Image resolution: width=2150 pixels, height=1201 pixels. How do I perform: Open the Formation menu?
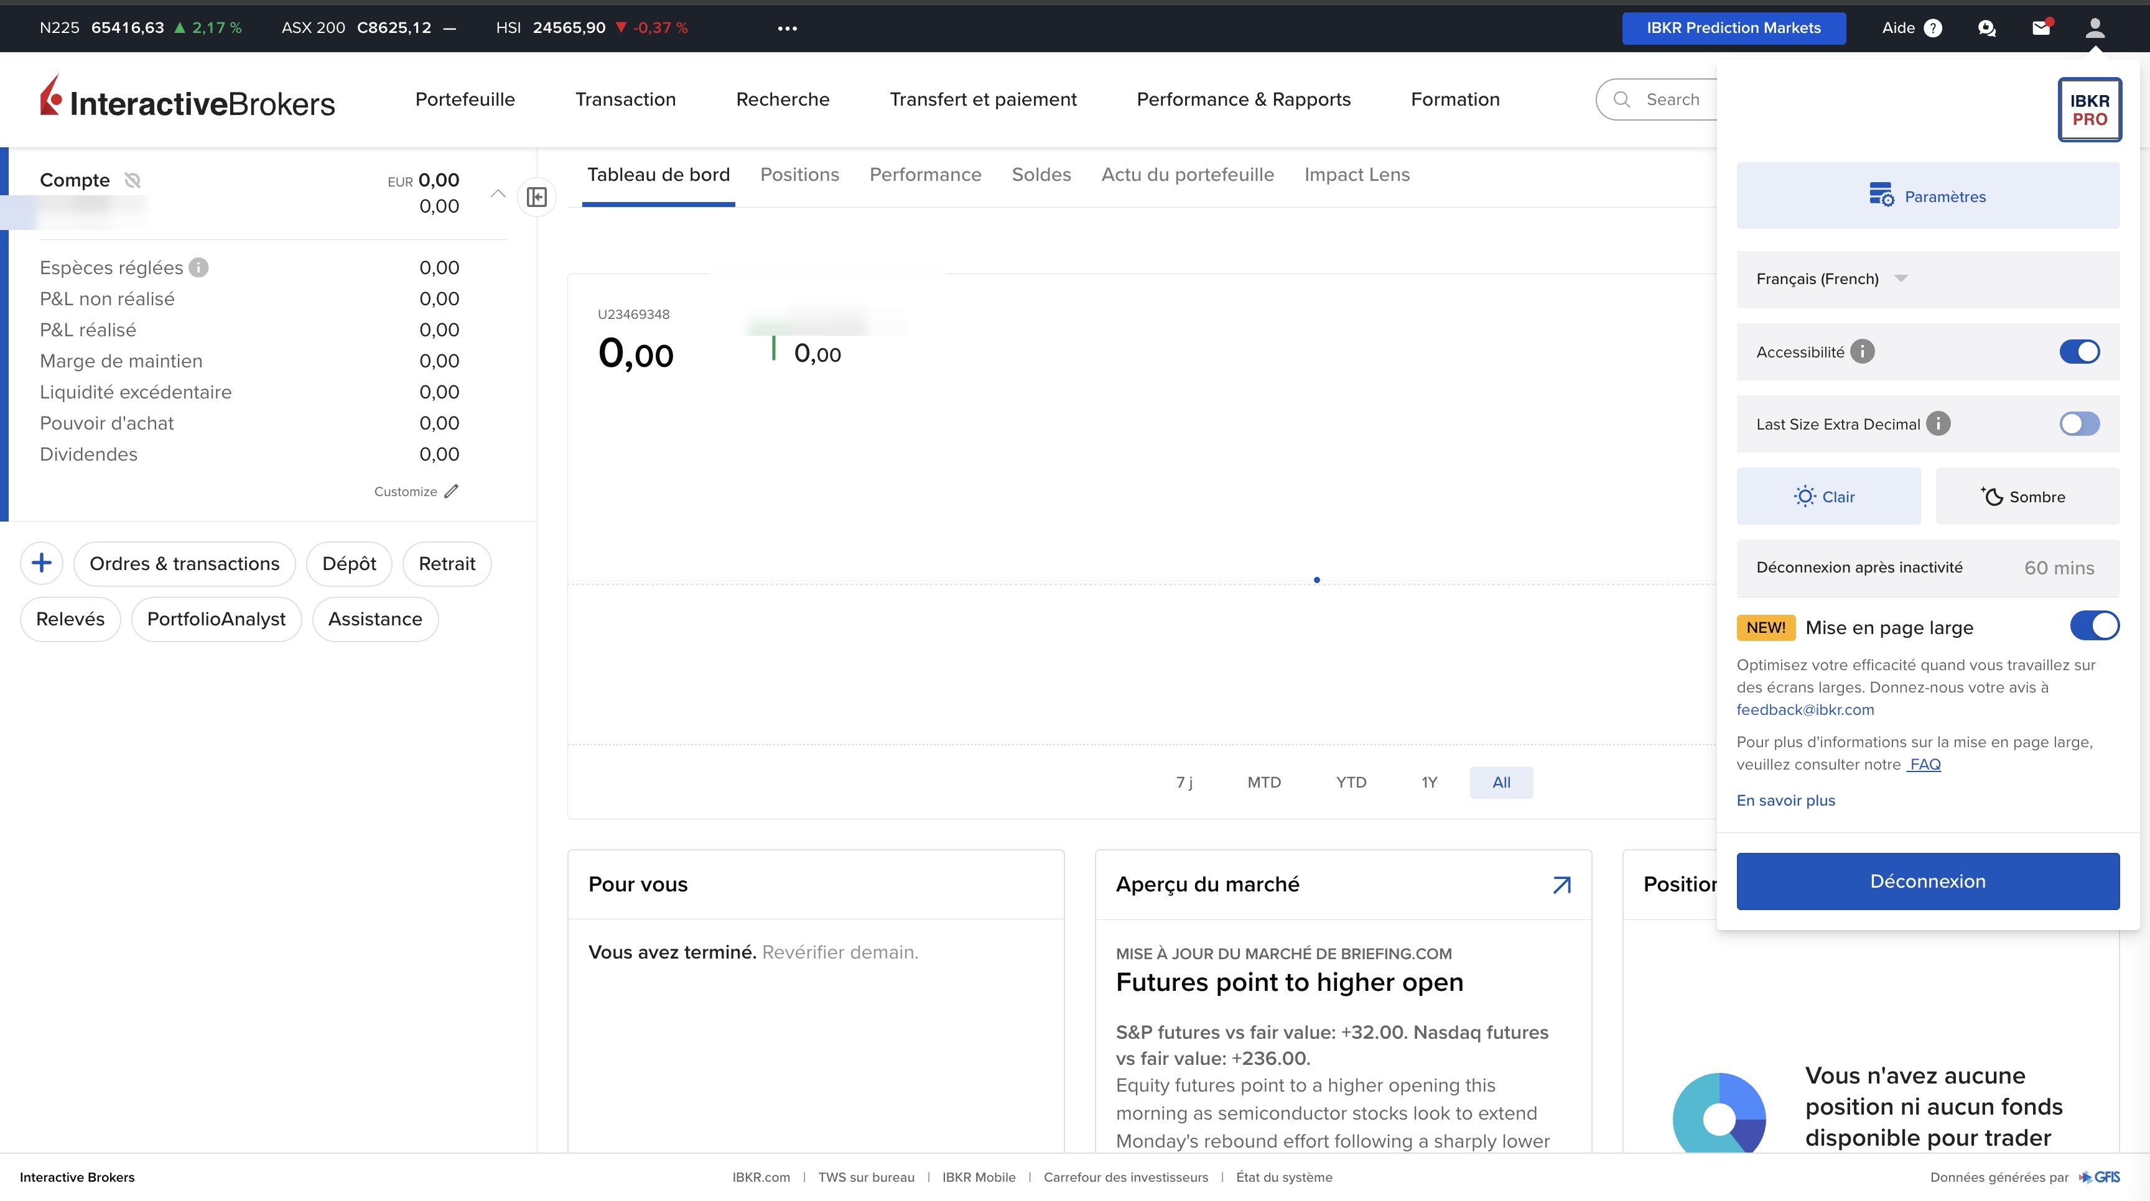pos(1454,99)
